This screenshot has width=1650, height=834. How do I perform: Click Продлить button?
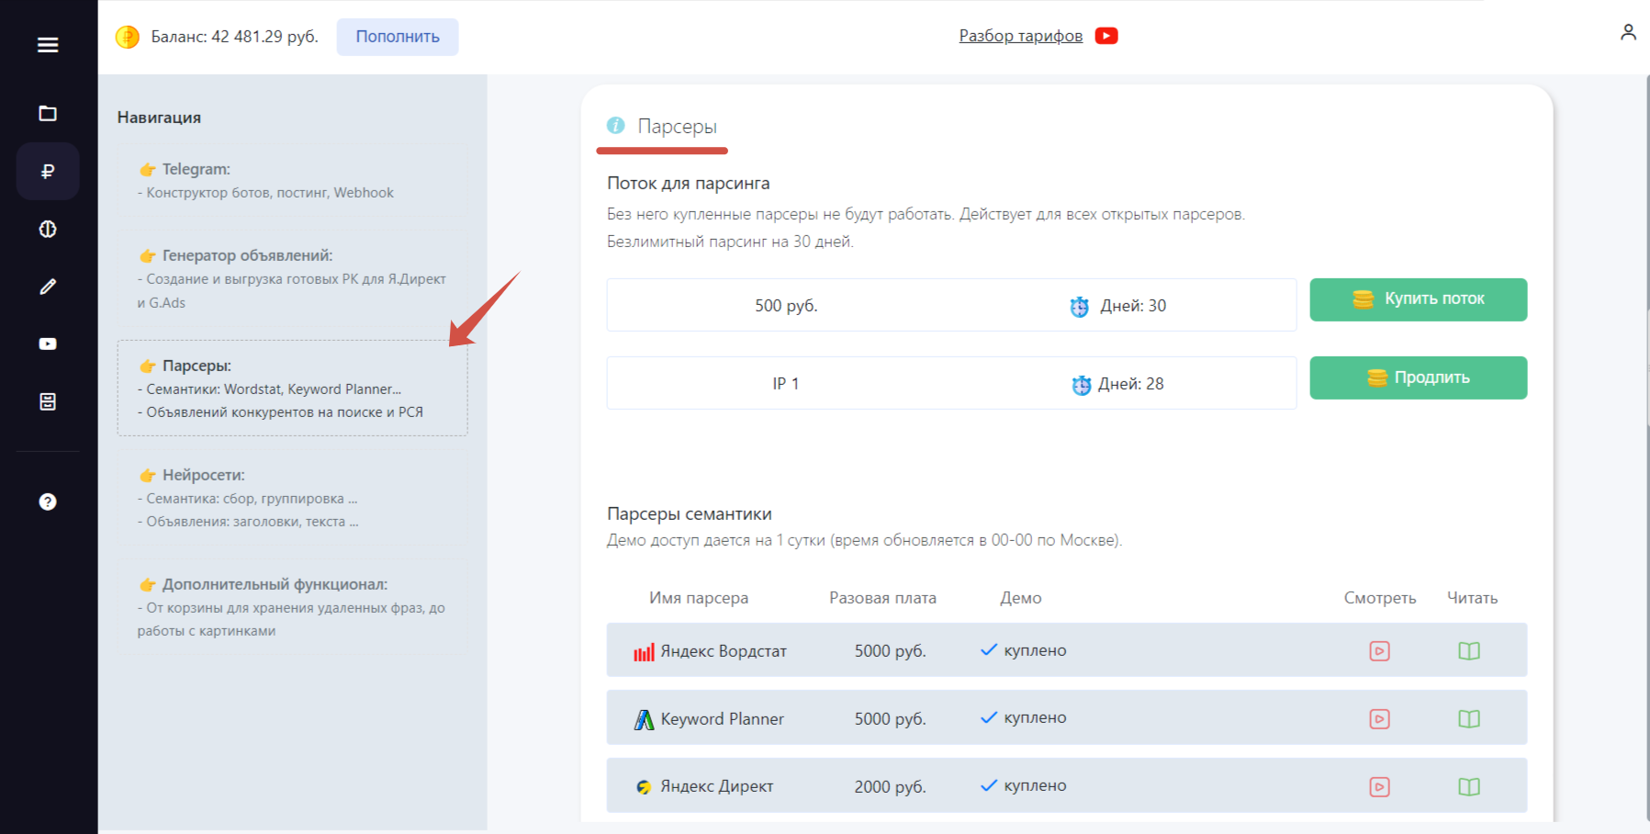click(1418, 378)
